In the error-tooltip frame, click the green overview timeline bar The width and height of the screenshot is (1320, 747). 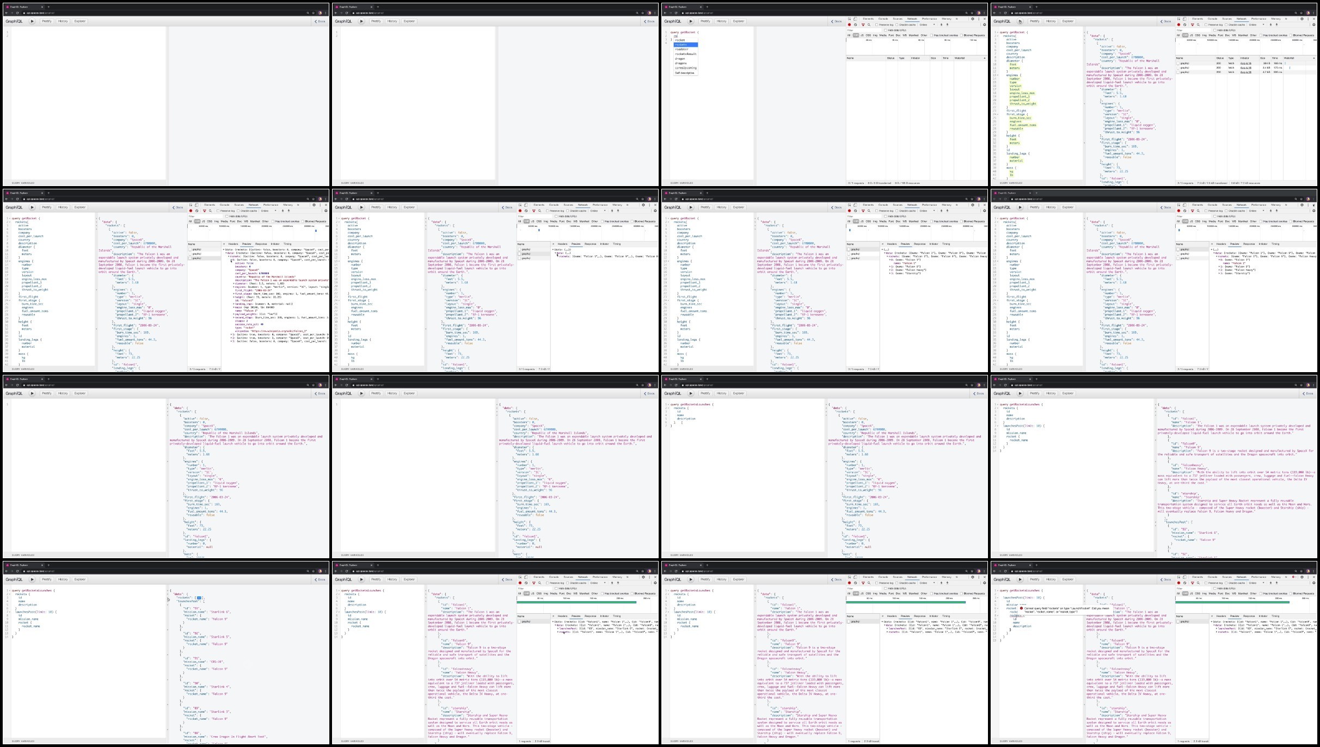point(1232,602)
